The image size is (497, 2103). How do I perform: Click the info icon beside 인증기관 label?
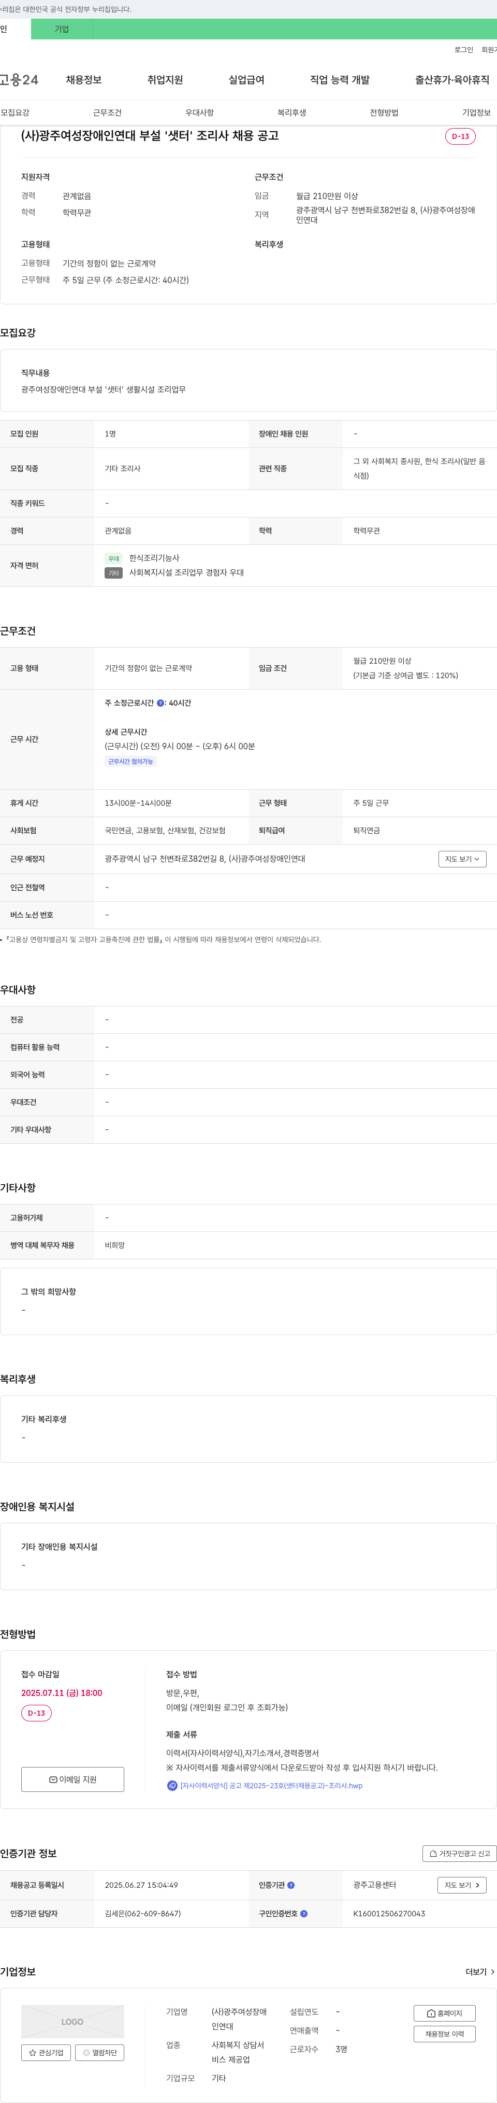(291, 1885)
